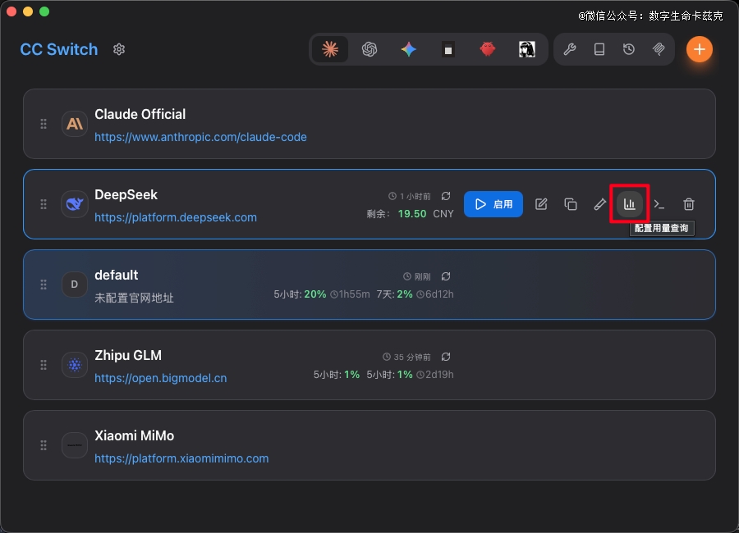The image size is (739, 533).
Task: Edit the DeepSeek provider configuration
Action: [541, 204]
